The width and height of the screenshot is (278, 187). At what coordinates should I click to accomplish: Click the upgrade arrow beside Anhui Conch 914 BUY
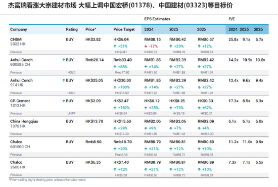pos(64,80)
